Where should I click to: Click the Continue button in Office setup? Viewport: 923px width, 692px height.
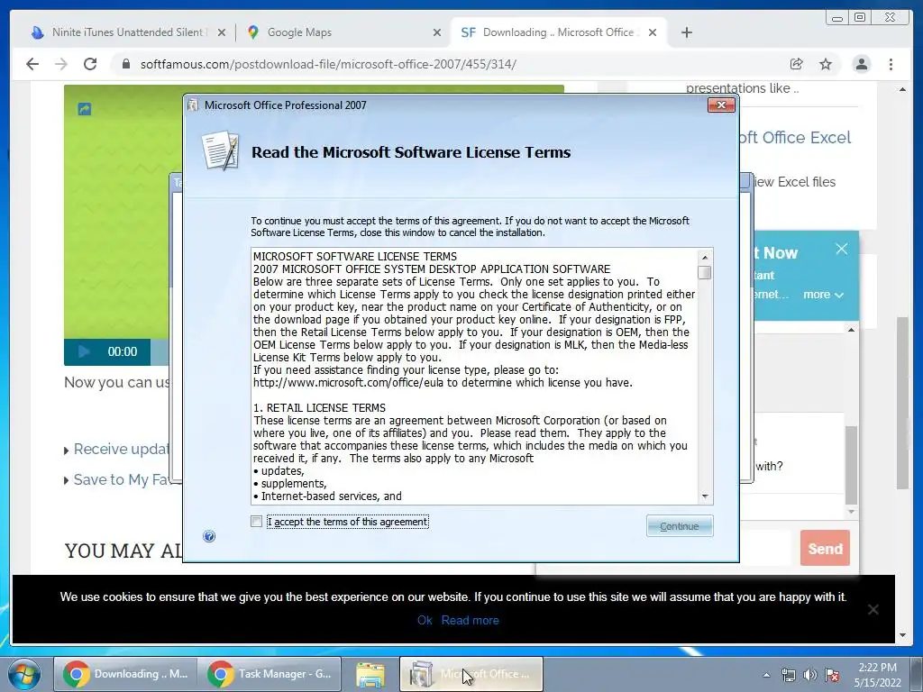[680, 526]
